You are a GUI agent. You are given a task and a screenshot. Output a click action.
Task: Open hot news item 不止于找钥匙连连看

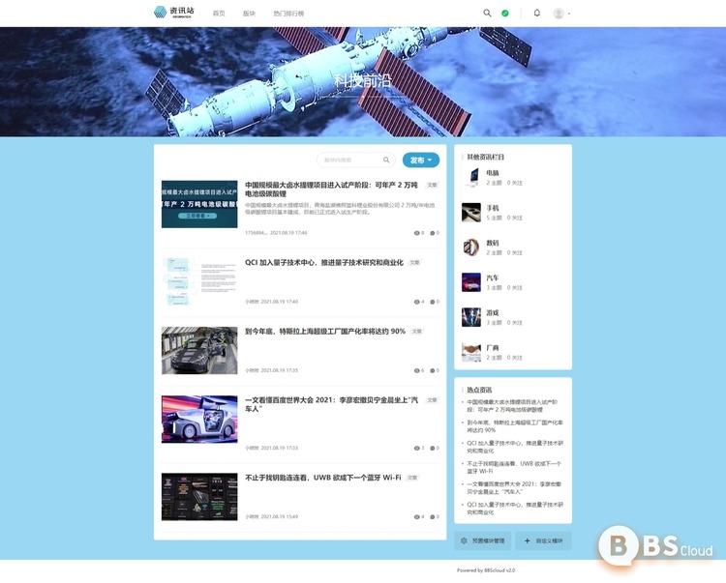pos(514,467)
